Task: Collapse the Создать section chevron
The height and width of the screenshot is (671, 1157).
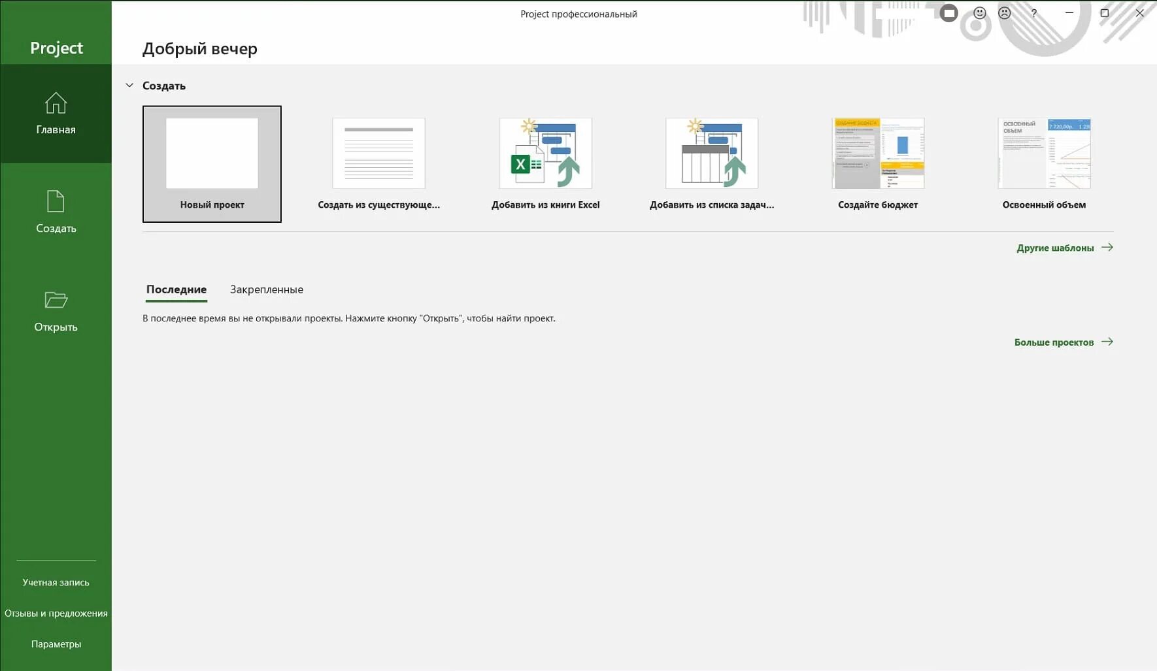Action: pos(129,86)
